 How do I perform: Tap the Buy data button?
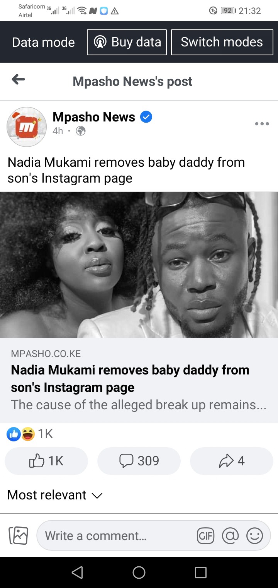[127, 42]
